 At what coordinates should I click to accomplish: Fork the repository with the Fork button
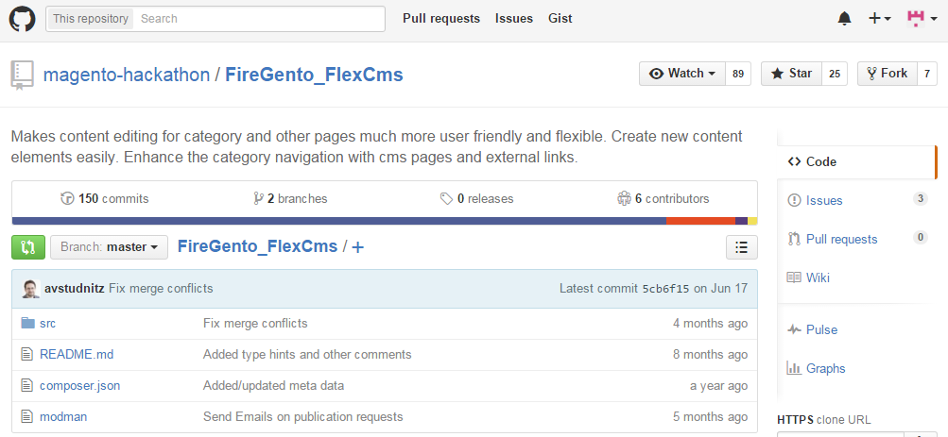coord(886,74)
